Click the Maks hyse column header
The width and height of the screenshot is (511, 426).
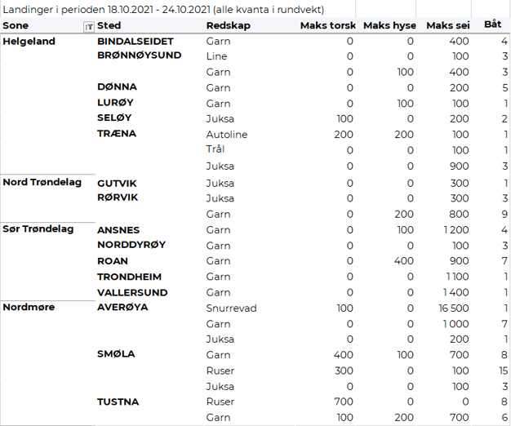coord(388,26)
